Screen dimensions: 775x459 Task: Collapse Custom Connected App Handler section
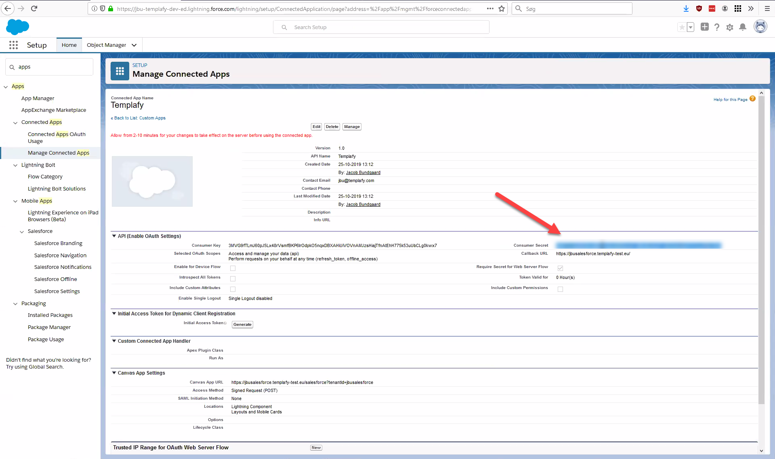pos(114,341)
